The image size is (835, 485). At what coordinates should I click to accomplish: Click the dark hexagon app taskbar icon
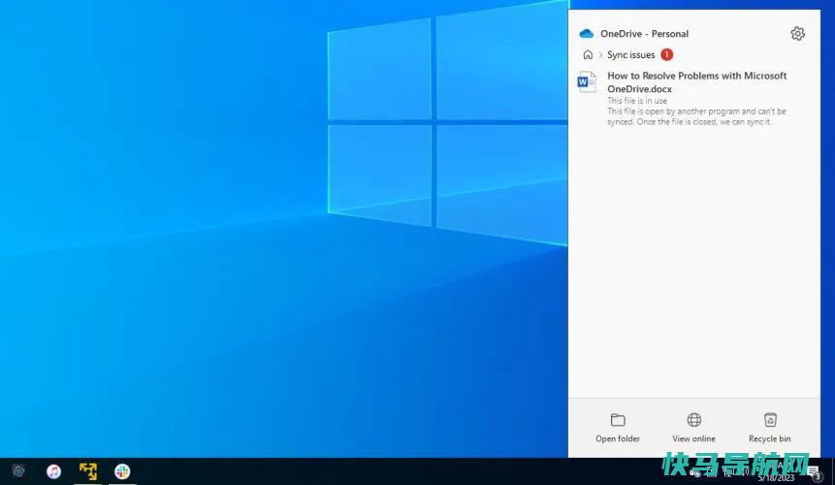[19, 471]
